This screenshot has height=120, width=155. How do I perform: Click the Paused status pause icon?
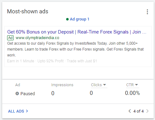(x=17, y=93)
